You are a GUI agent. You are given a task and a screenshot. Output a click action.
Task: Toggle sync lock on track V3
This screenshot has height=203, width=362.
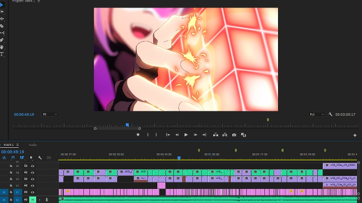26,179
